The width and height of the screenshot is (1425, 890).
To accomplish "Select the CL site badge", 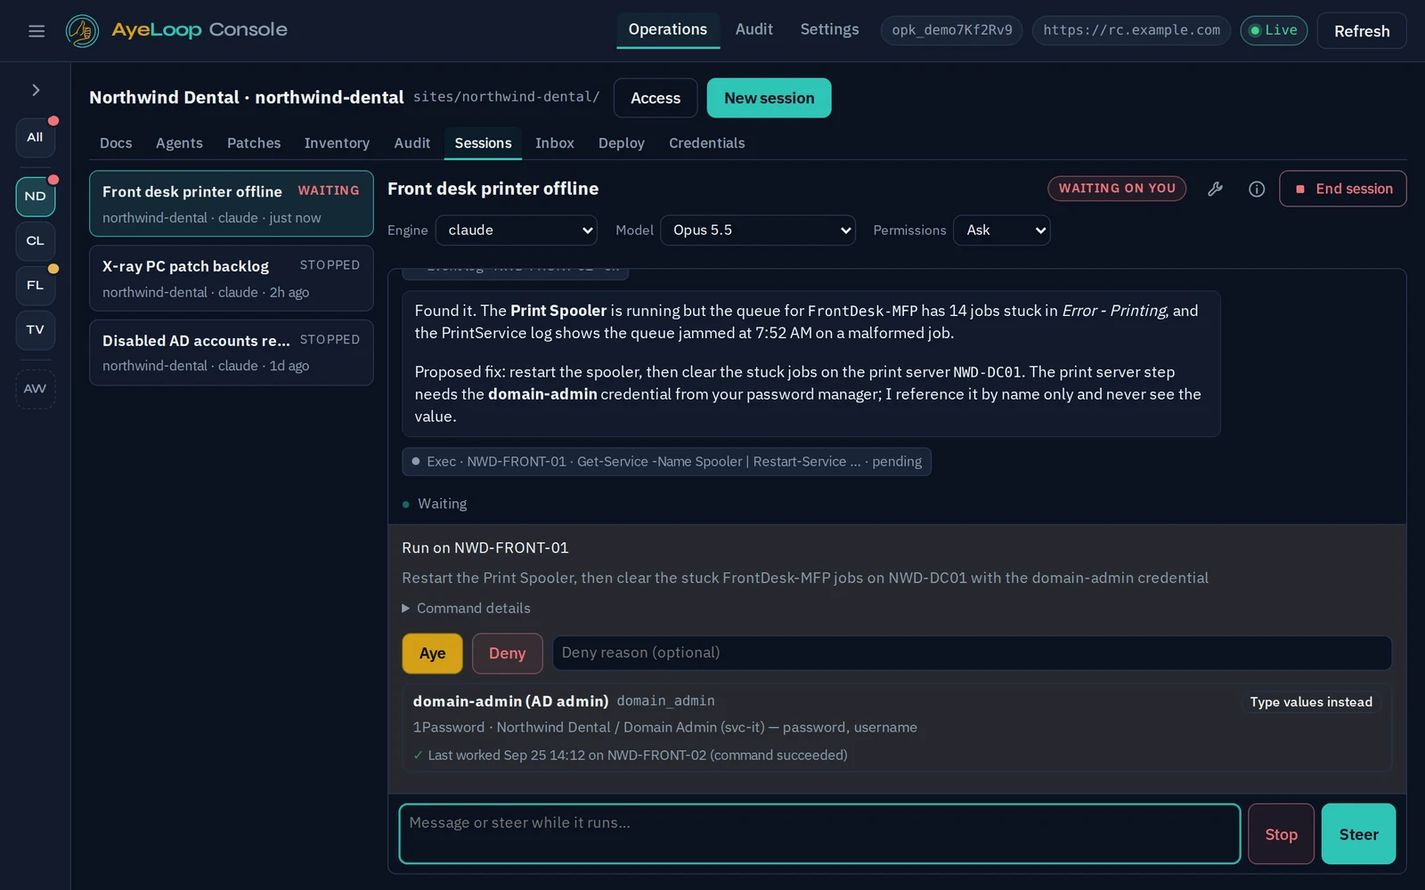I will tap(35, 241).
